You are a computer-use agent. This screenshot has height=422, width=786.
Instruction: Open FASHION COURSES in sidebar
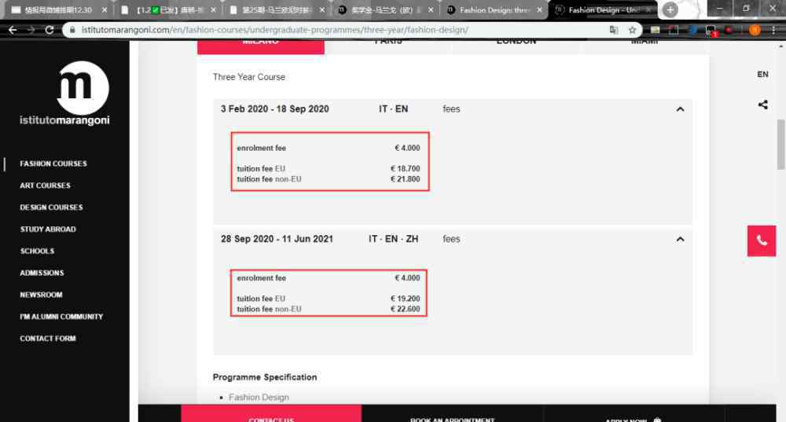click(x=53, y=164)
